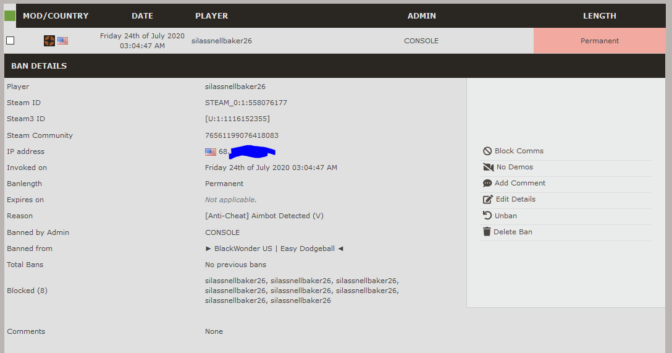Click the Block Comms icon
This screenshot has height=353, width=672.
tap(487, 151)
